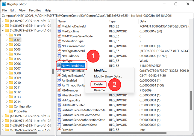Expand the 0000 subkey
The image size is (194, 136).
point(7,35)
